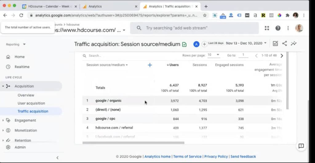Open the property selector dropdown next to hdcourse.com
This screenshot has width=315, height=163.
pyautogui.click(x=124, y=30)
